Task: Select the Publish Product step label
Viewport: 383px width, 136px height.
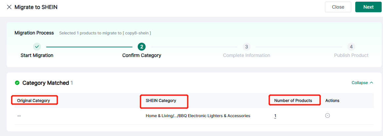Action: (x=351, y=55)
